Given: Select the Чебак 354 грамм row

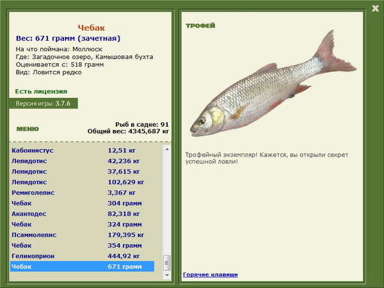Looking at the screenshot, I should (83, 245).
